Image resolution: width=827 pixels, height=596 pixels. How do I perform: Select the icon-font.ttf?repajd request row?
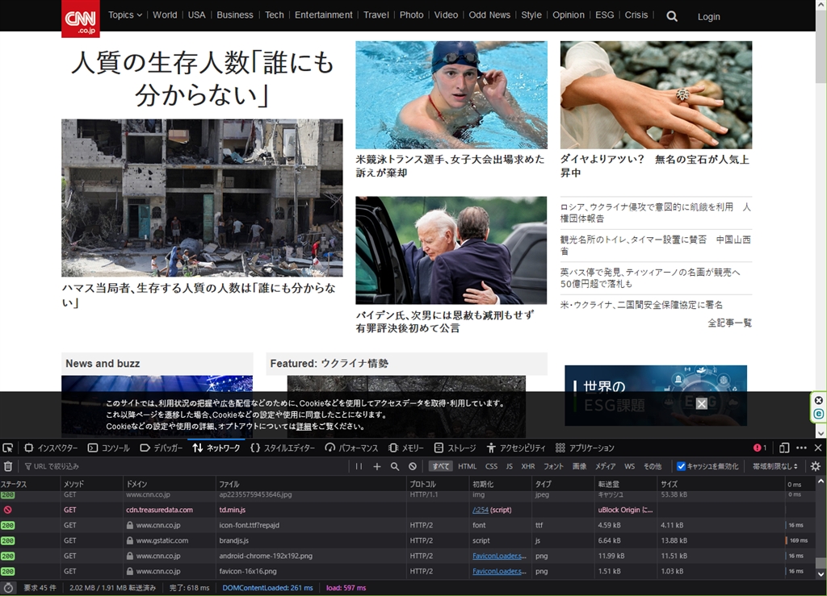click(x=409, y=525)
